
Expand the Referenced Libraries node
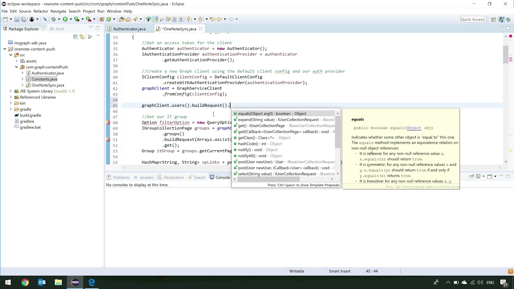click(x=11, y=97)
